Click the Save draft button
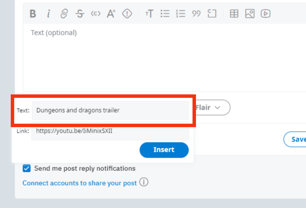 [x=295, y=139]
